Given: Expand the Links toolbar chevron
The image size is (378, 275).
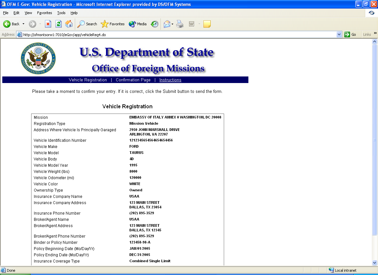Looking at the screenshot, I should point(375,33).
